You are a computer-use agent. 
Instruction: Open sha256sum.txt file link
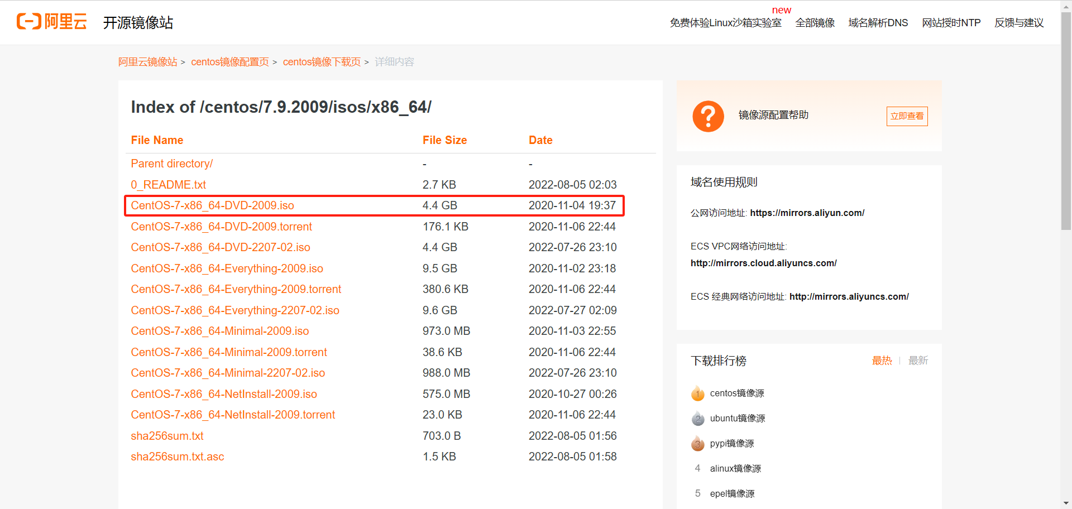click(167, 436)
